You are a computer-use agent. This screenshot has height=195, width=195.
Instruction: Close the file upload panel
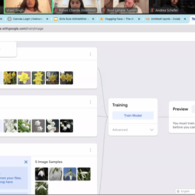click(26, 162)
